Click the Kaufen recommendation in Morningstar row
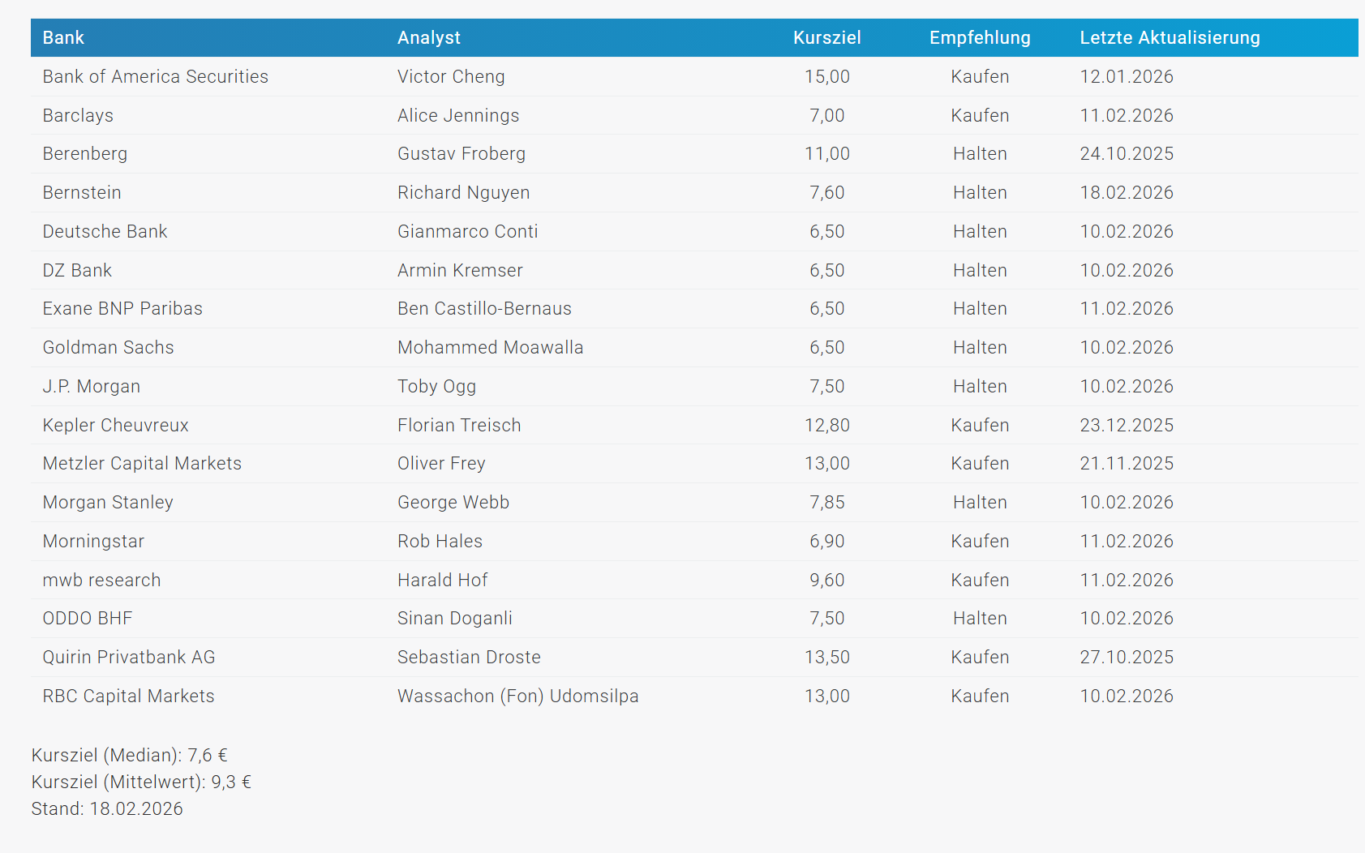The width and height of the screenshot is (1365, 853). (980, 542)
